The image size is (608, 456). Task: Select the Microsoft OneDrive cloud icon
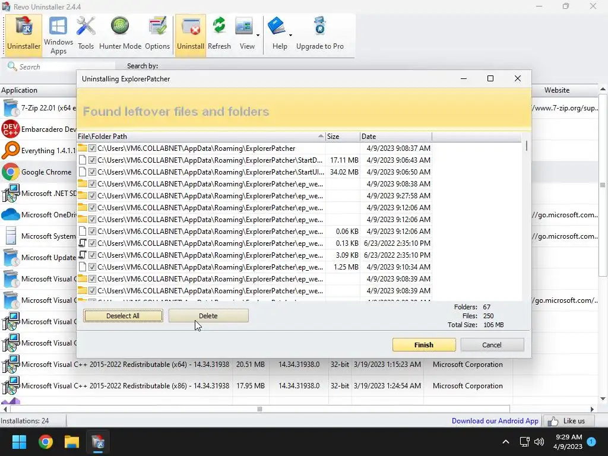coord(11,214)
